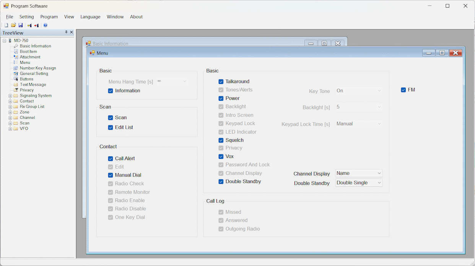This screenshot has height=266, width=475.
Task: Expand the Zone tree folder
Action: (x=10, y=112)
